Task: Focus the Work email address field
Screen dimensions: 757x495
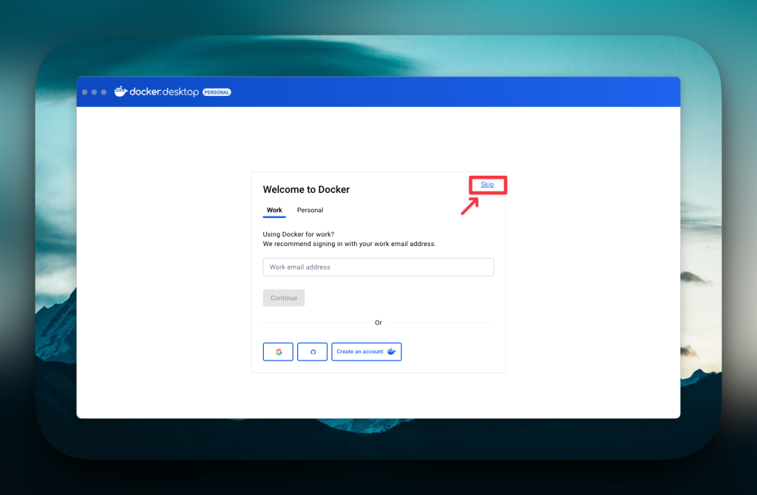Action: (x=378, y=267)
